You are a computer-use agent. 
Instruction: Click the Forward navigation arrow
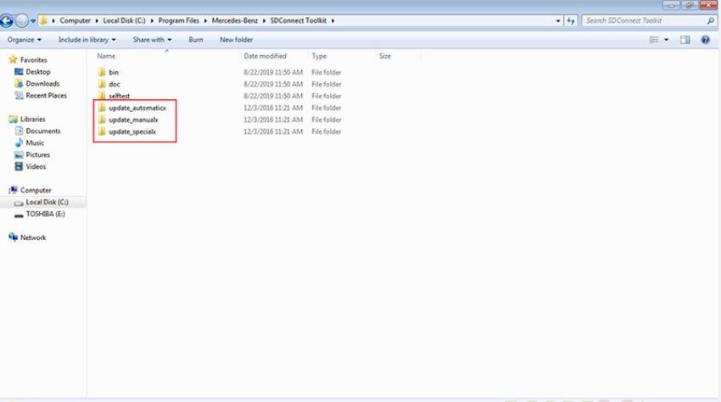click(x=21, y=20)
